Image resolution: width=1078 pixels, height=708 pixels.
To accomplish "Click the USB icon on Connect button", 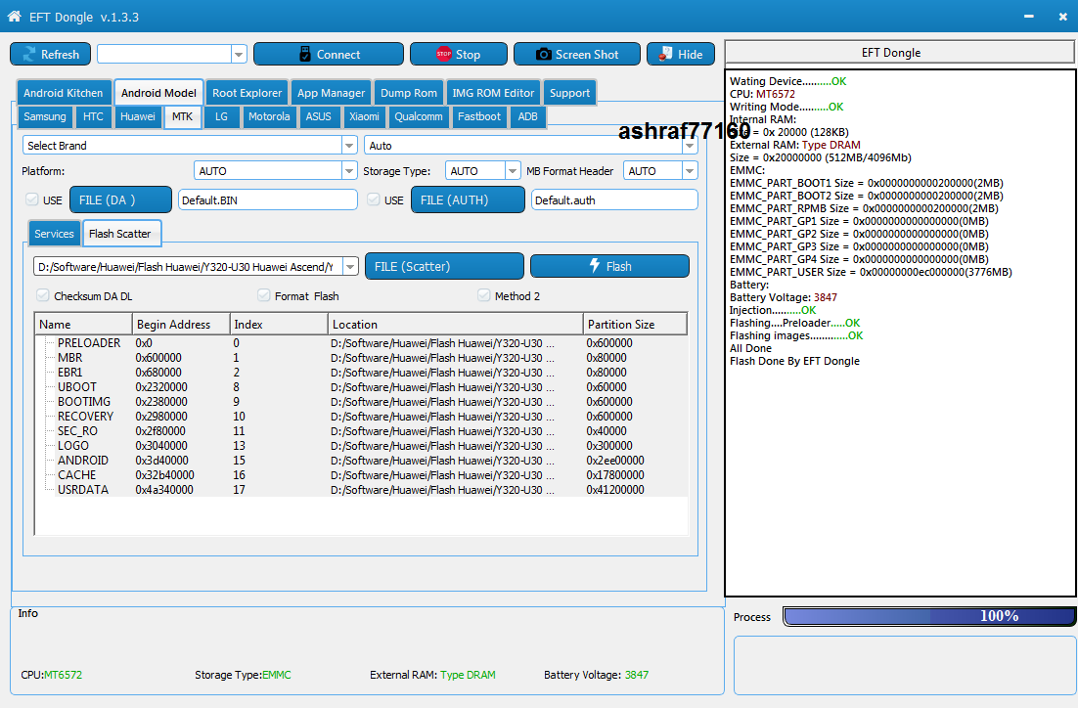I will (x=305, y=55).
